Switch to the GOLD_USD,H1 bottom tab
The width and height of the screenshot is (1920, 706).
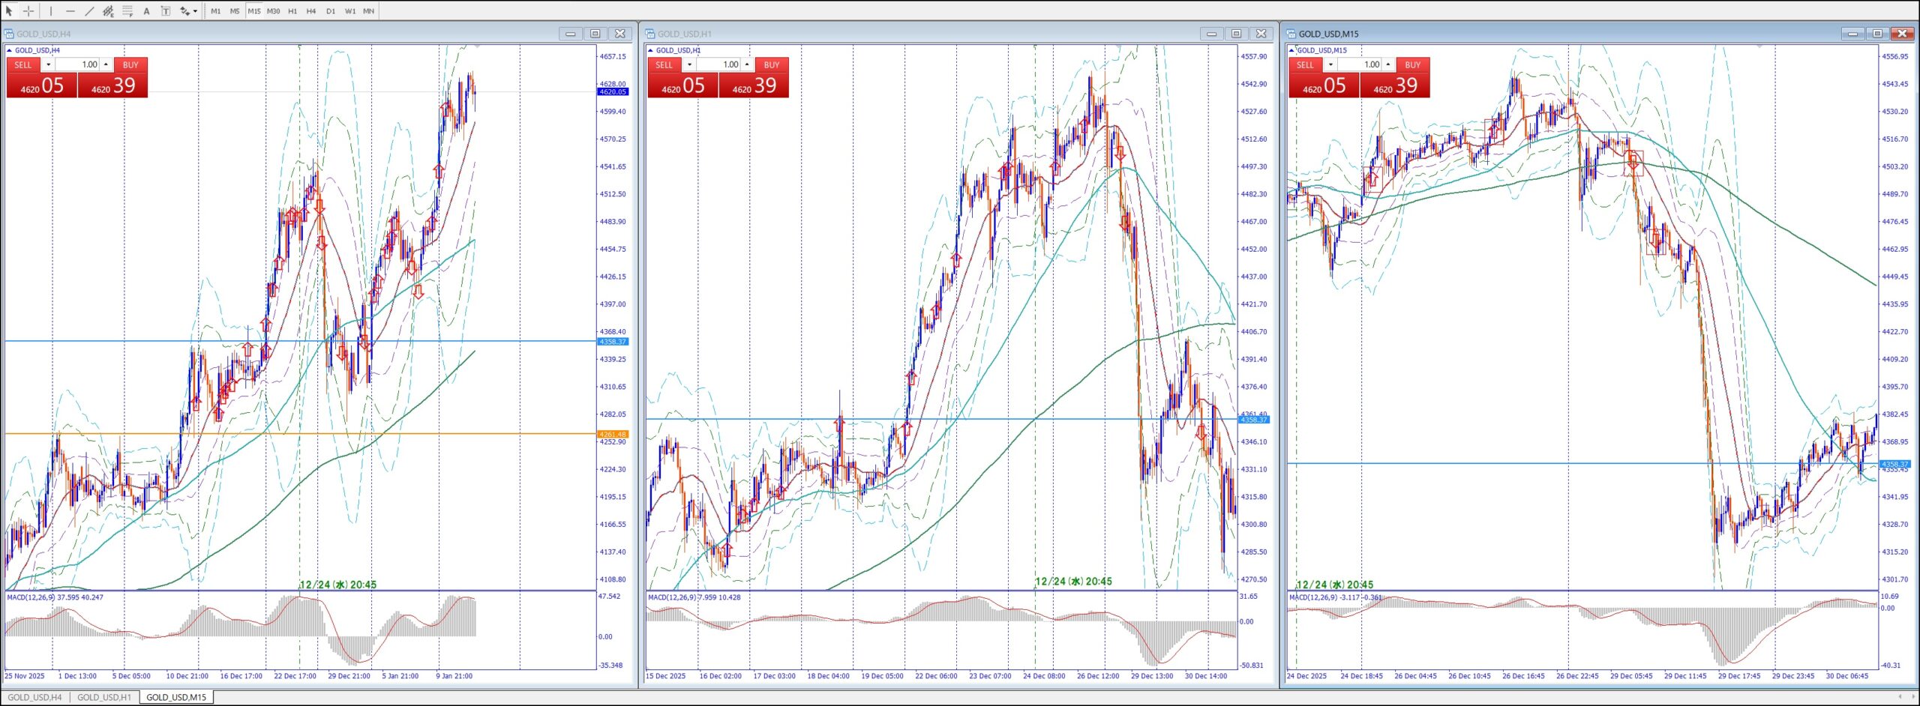[104, 697]
